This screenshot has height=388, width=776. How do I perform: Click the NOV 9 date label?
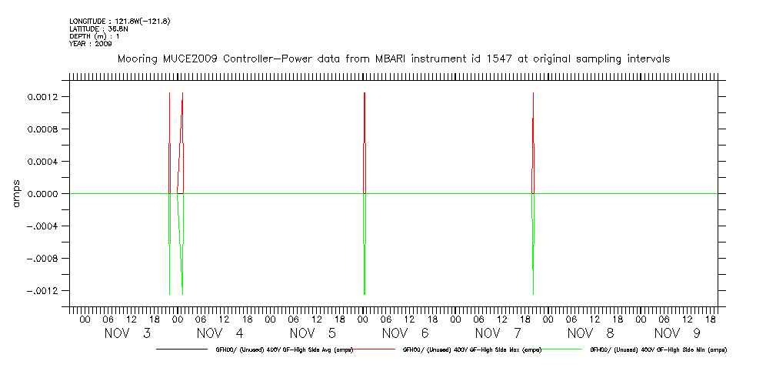[678, 333]
